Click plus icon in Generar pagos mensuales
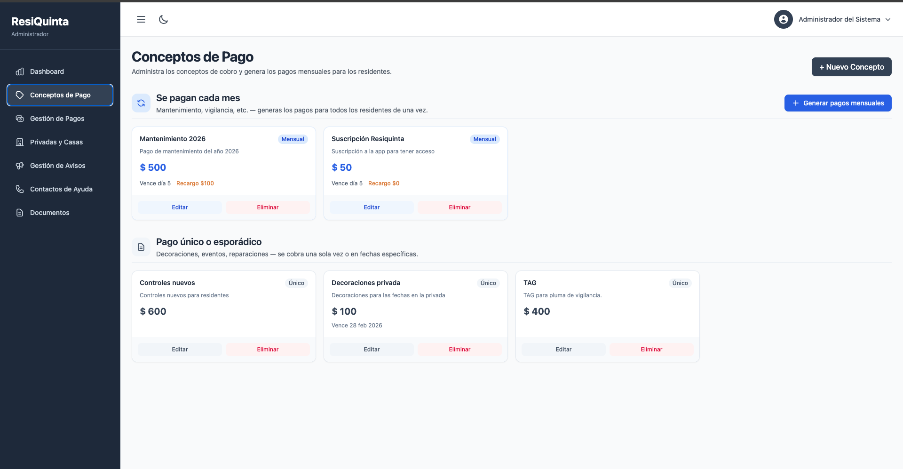 796,103
